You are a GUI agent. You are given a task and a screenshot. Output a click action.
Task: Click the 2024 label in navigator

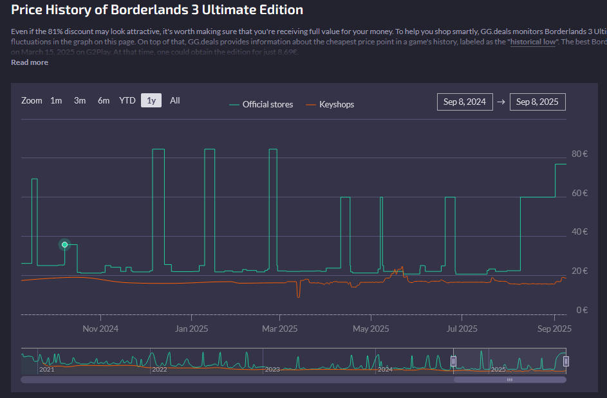pos(385,369)
